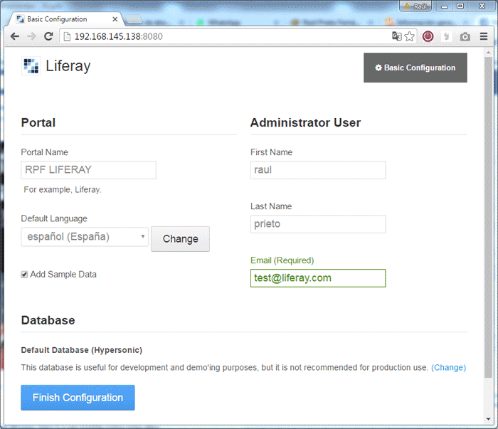This screenshot has height=429, width=498.
Task: Click the browser back arrow
Action: 14,36
